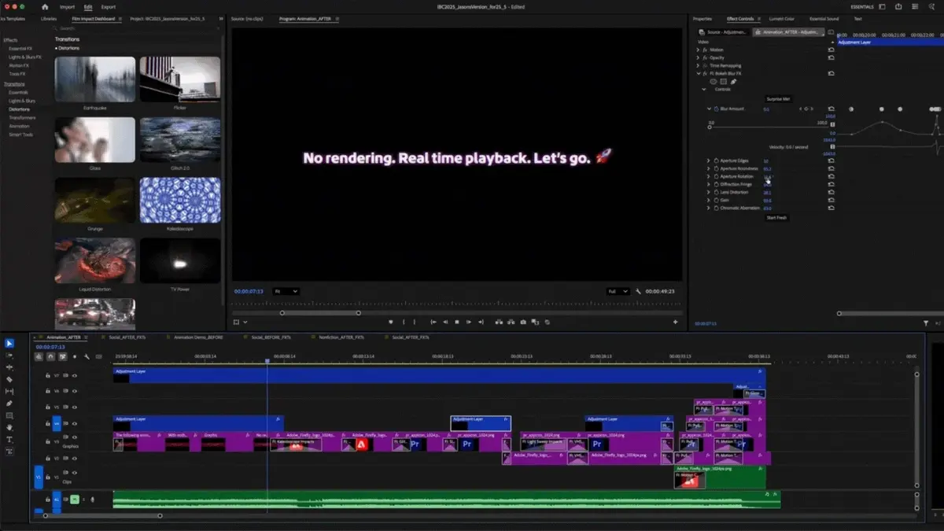Select the Razor tool in the tools panel
This screenshot has height=531, width=944.
pos(9,379)
